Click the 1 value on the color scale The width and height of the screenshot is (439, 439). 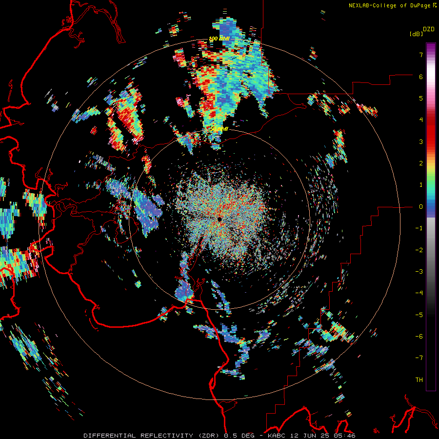coord(421,185)
